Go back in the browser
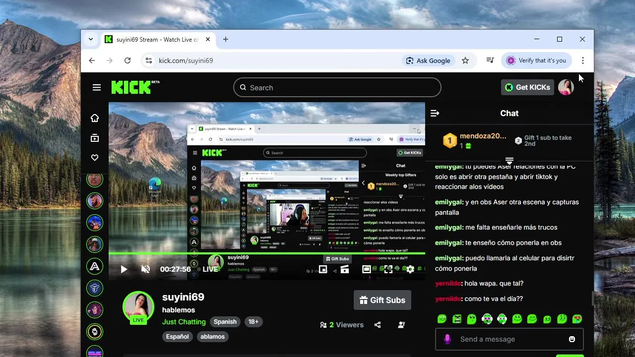Screen dimensions: 635x357 92,60
